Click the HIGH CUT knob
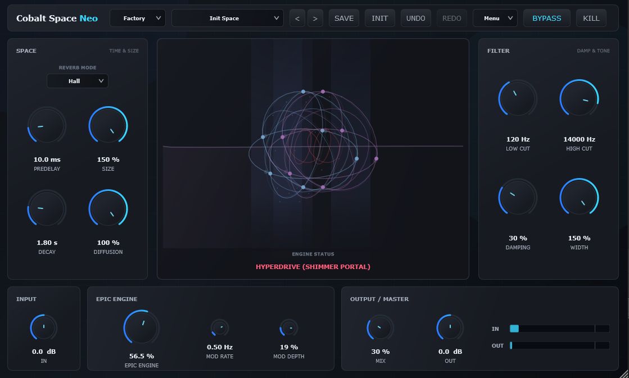 coord(580,99)
